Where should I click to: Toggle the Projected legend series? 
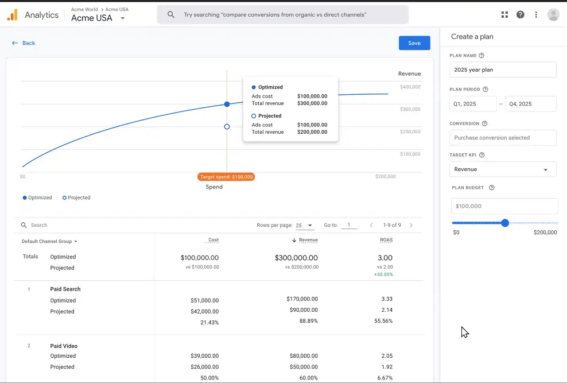(x=76, y=198)
